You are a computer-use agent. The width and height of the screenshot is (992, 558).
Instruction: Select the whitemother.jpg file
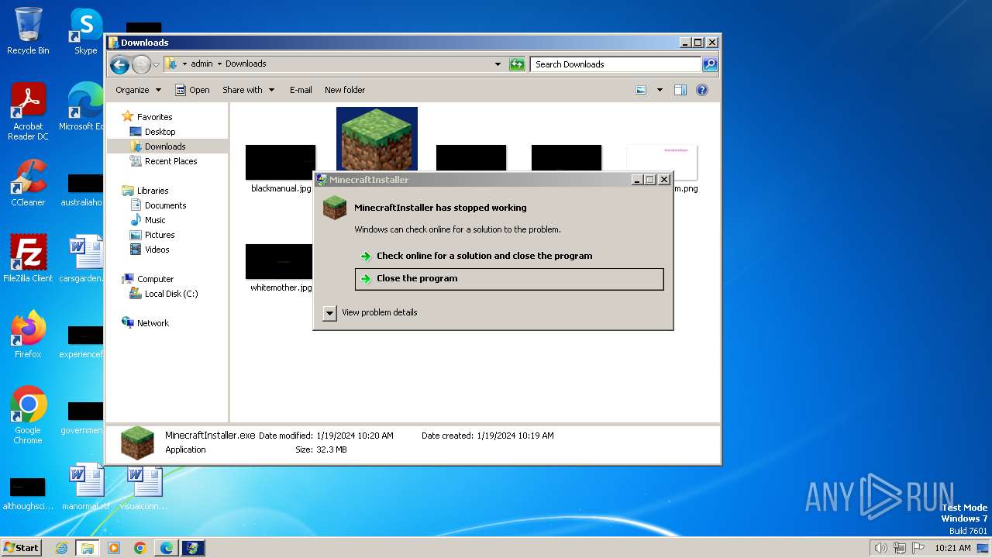tap(281, 268)
